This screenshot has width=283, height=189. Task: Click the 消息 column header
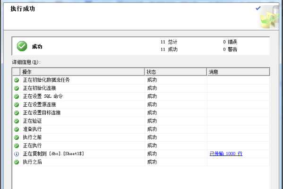tap(238, 72)
